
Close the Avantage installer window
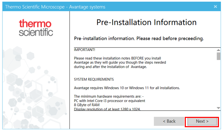point(215,7)
